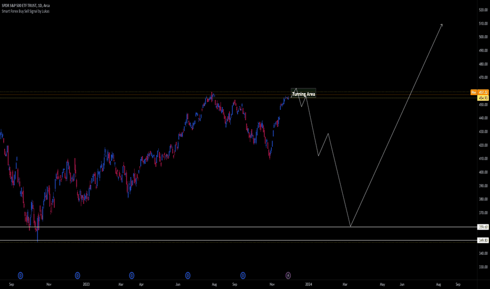
Task: Click the 510.00 price axis label
Action: pos(483,24)
